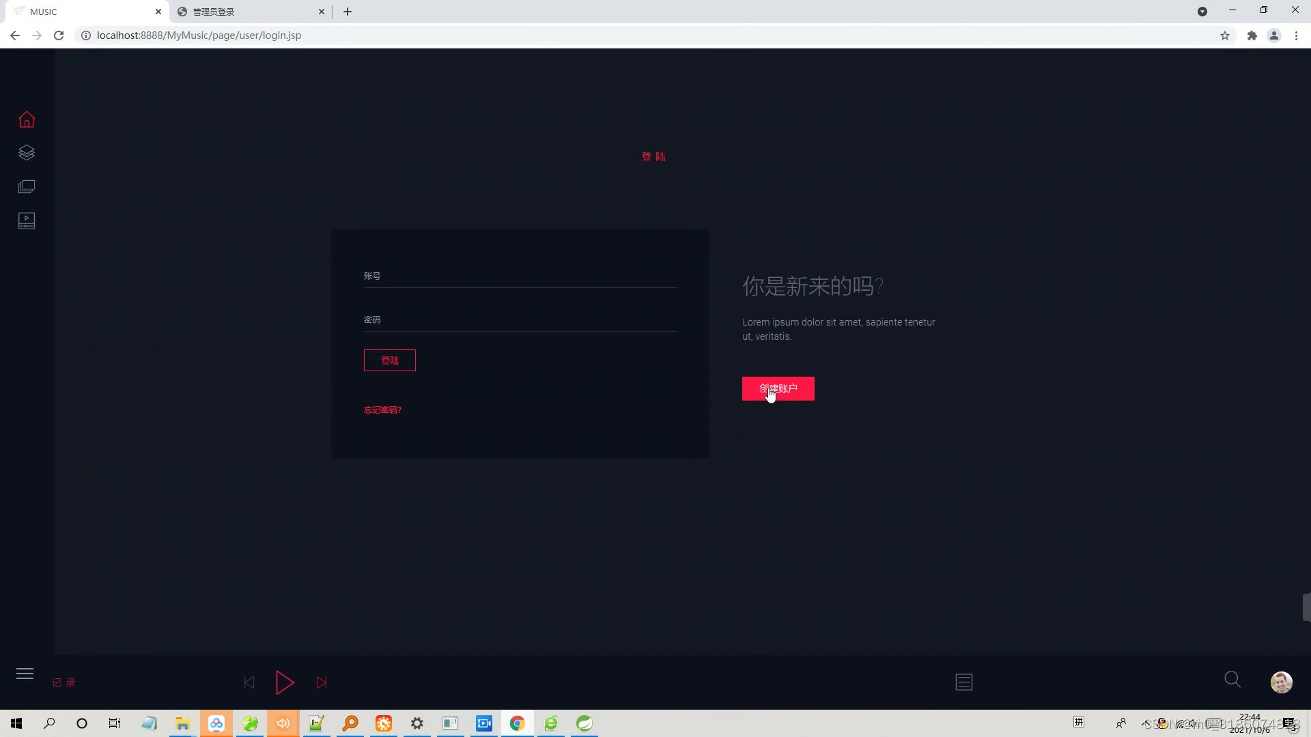Click the page scrollbar handle at right
1311x737 pixels.
coord(1306,607)
